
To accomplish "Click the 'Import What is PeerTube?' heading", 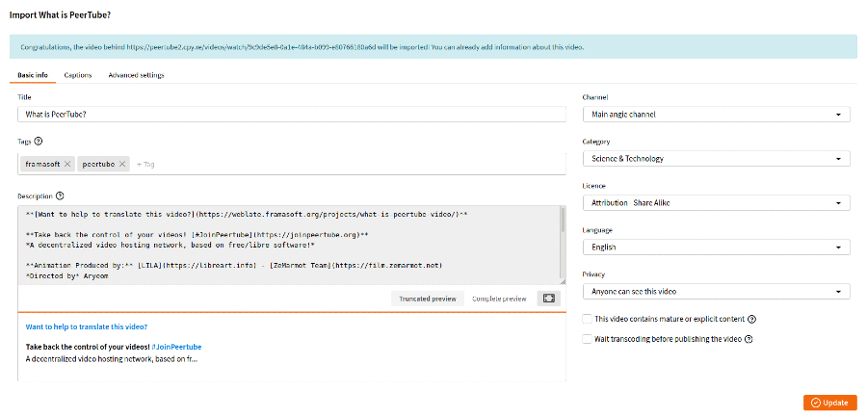I will point(60,15).
